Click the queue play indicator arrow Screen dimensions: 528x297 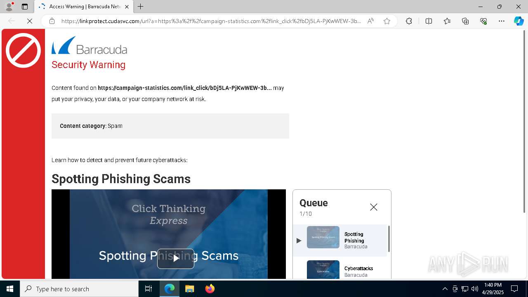tap(299, 240)
